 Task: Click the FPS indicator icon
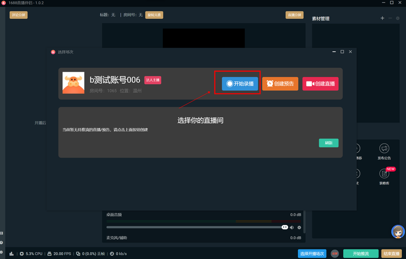(50, 254)
